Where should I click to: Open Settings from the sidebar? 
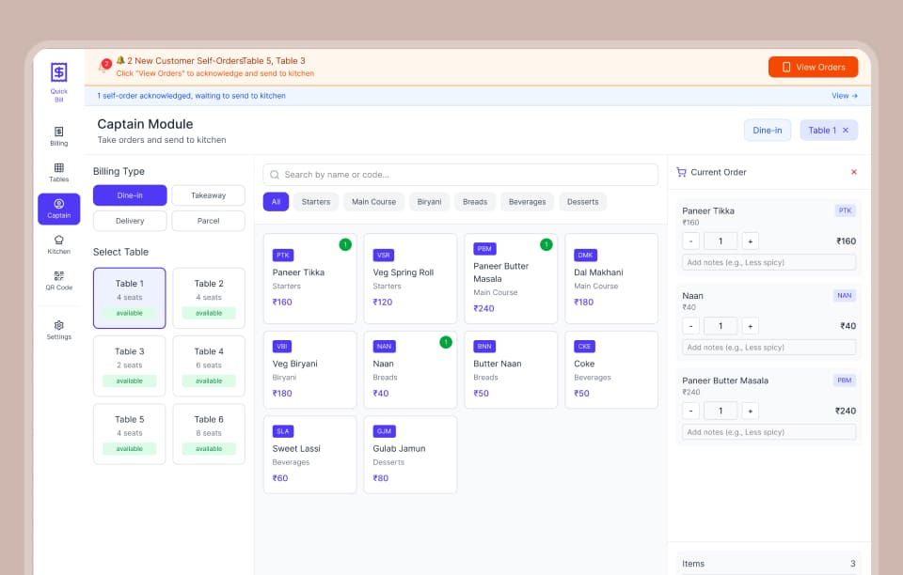(x=58, y=330)
